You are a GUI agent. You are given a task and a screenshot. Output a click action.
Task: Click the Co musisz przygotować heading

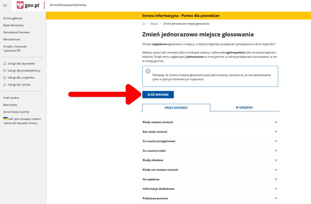[159, 141]
